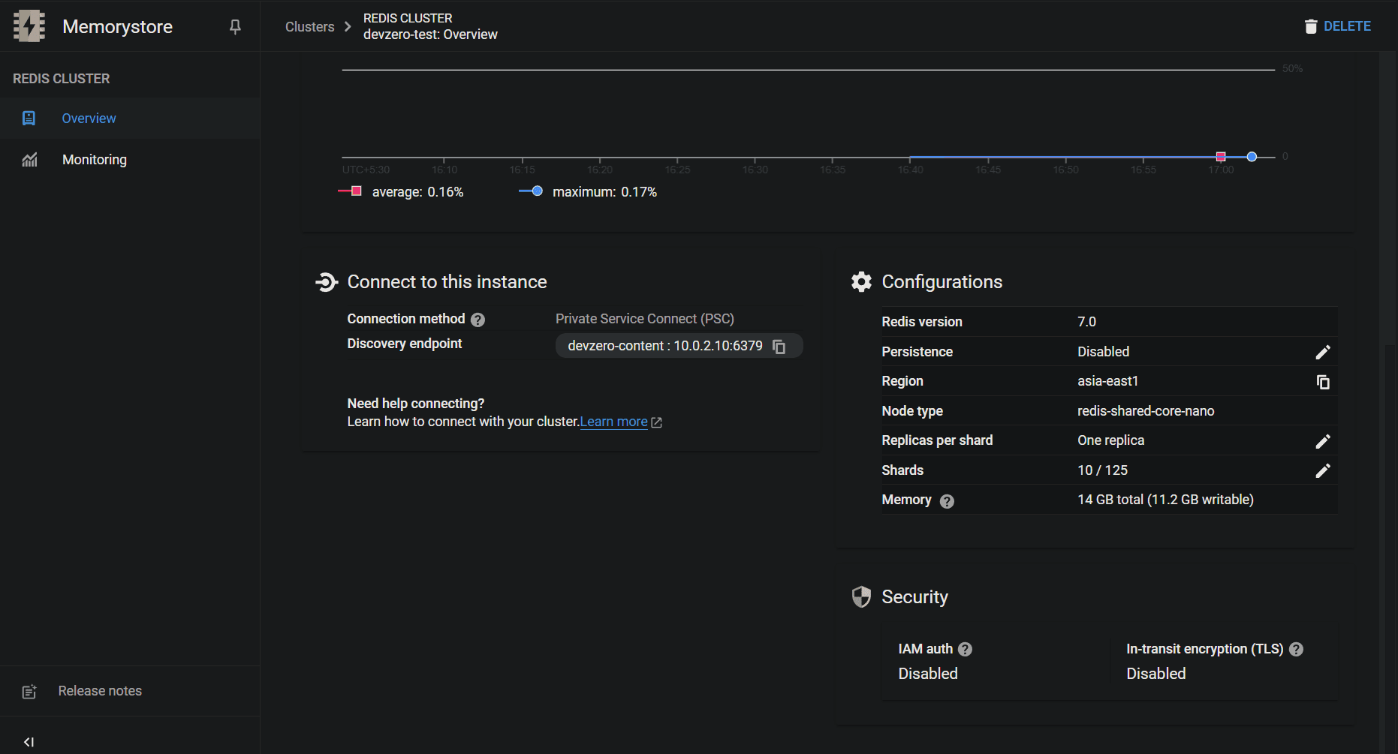Open help tooltip for Memory
Screen dimensions: 1398x754
point(947,501)
